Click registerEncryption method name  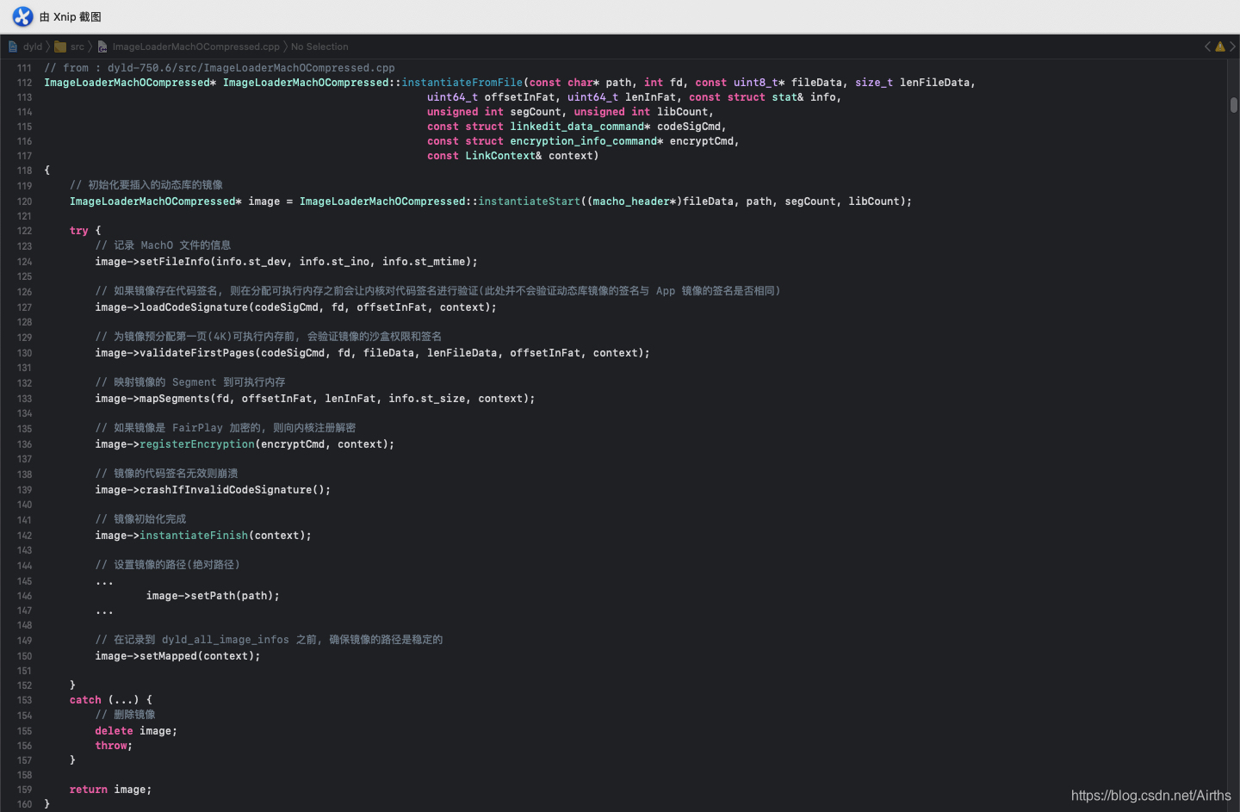197,444
